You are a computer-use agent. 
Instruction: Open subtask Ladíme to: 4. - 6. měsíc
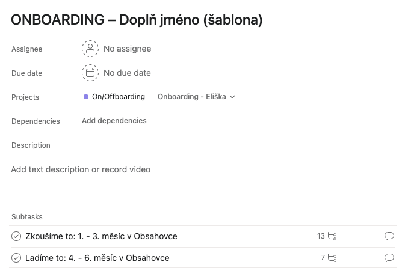(x=97, y=258)
